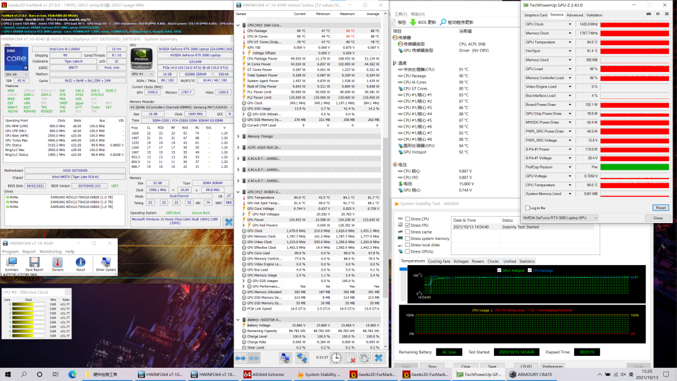This screenshot has height=381, width=677.
Task: Enable Log to file in GPU-Z
Action: (527, 207)
